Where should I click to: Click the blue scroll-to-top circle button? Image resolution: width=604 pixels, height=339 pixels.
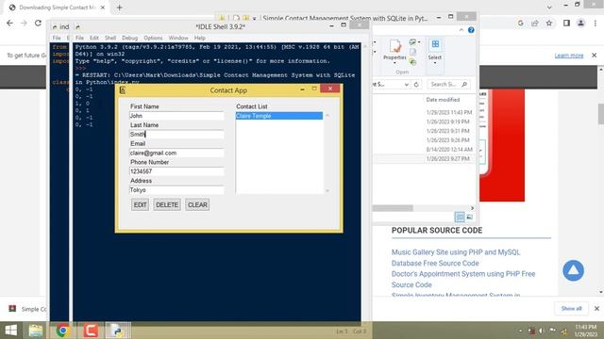tap(573, 270)
